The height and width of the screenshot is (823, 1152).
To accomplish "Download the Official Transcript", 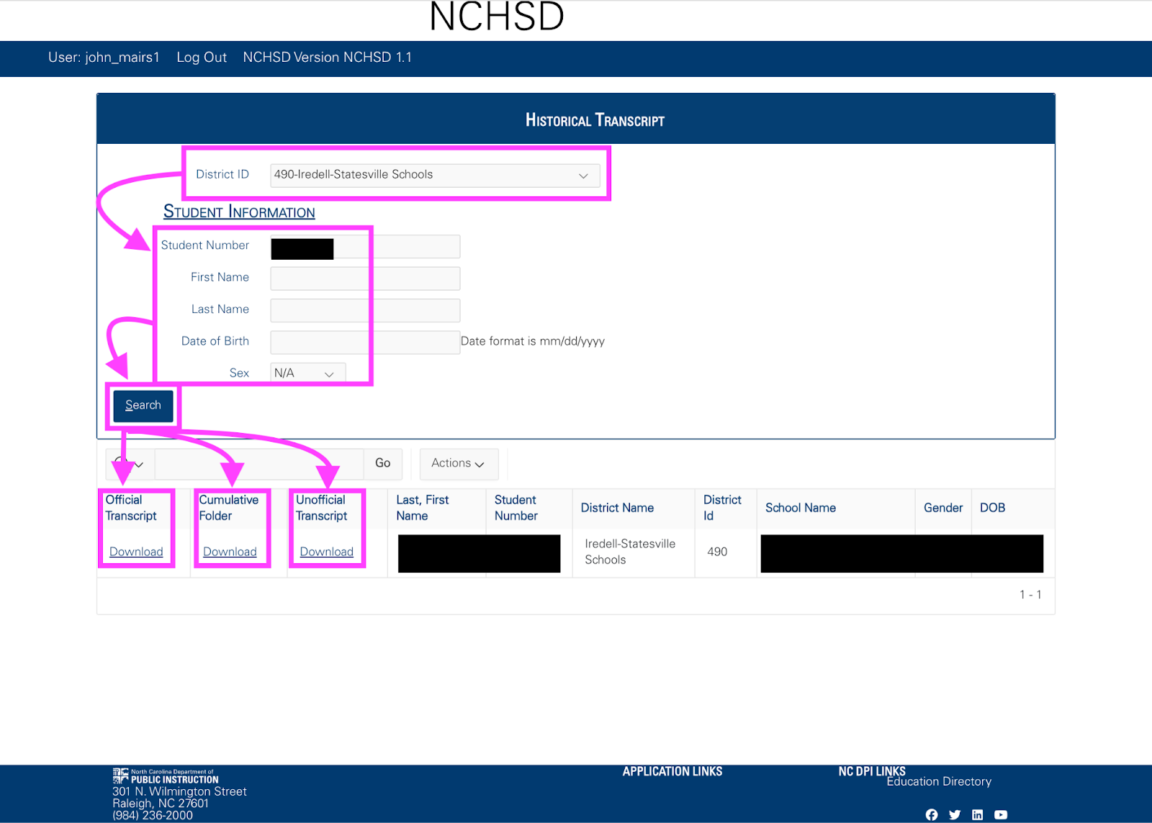I will (x=136, y=551).
